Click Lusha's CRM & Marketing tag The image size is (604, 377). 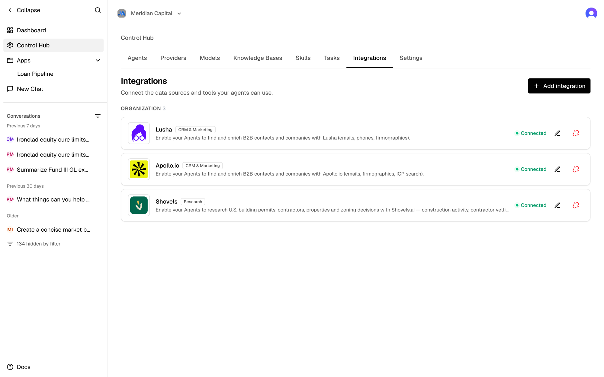click(x=195, y=130)
